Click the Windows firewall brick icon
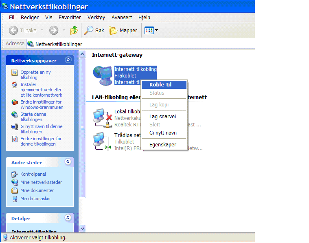Screen dimensions: 309x243 tap(15, 102)
